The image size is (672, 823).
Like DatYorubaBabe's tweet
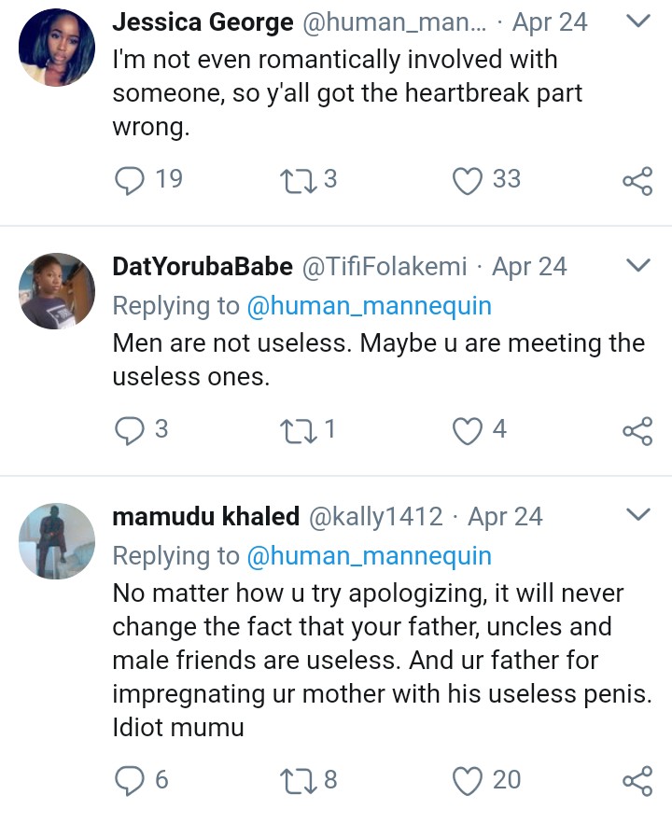467,430
